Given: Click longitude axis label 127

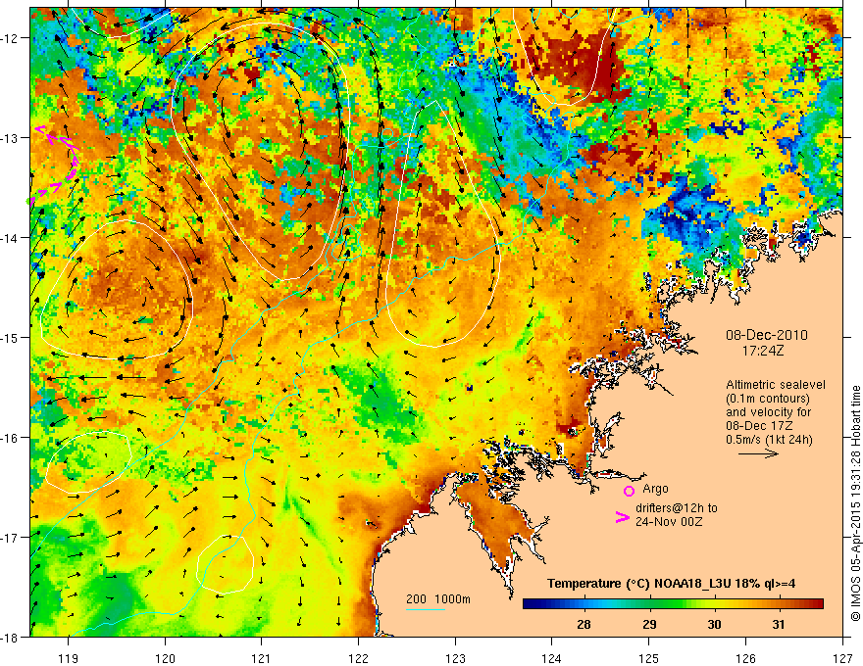Looking at the screenshot, I should coord(842,658).
